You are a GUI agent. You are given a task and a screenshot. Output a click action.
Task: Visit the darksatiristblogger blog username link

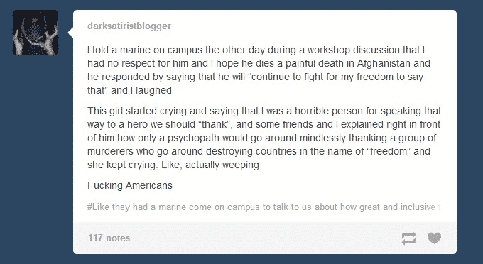[129, 26]
